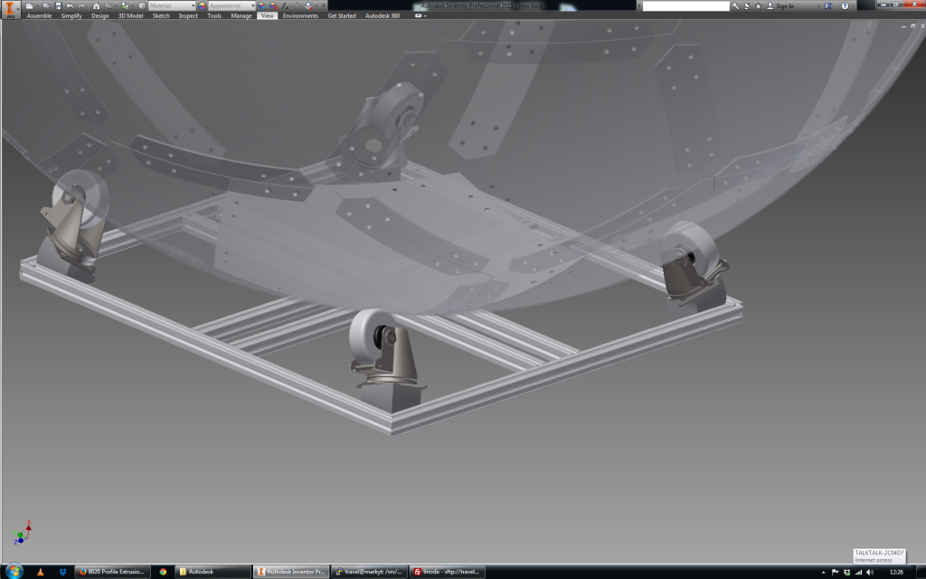The width and height of the screenshot is (926, 579).
Task: Expand the New file dropdown arrow
Action: click(x=37, y=6)
